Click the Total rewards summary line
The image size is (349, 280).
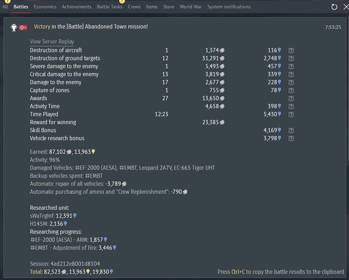72,272
